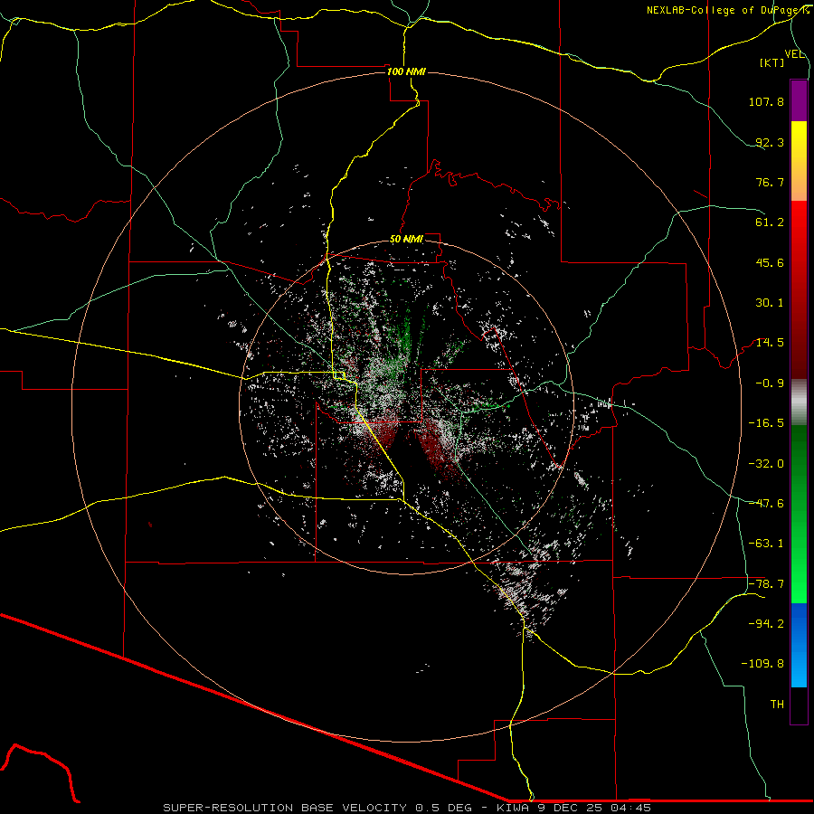
Task: Click the 76.7 velocity scale value
Action: (770, 182)
